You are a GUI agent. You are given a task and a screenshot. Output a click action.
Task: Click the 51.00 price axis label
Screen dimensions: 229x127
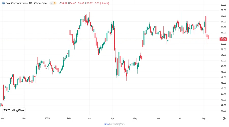(223, 55)
